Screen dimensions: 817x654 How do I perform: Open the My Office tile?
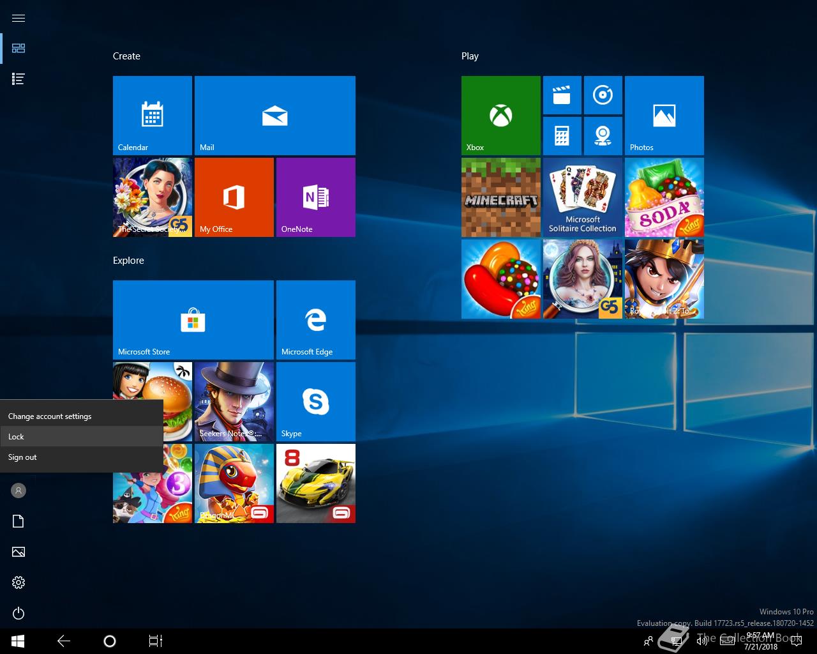pyautogui.click(x=234, y=197)
